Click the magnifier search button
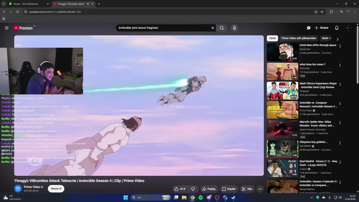359x202 pixels. [x=222, y=28]
